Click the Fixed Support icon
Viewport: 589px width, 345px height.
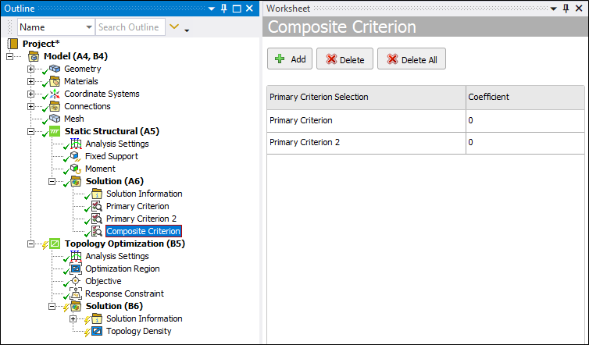[76, 156]
